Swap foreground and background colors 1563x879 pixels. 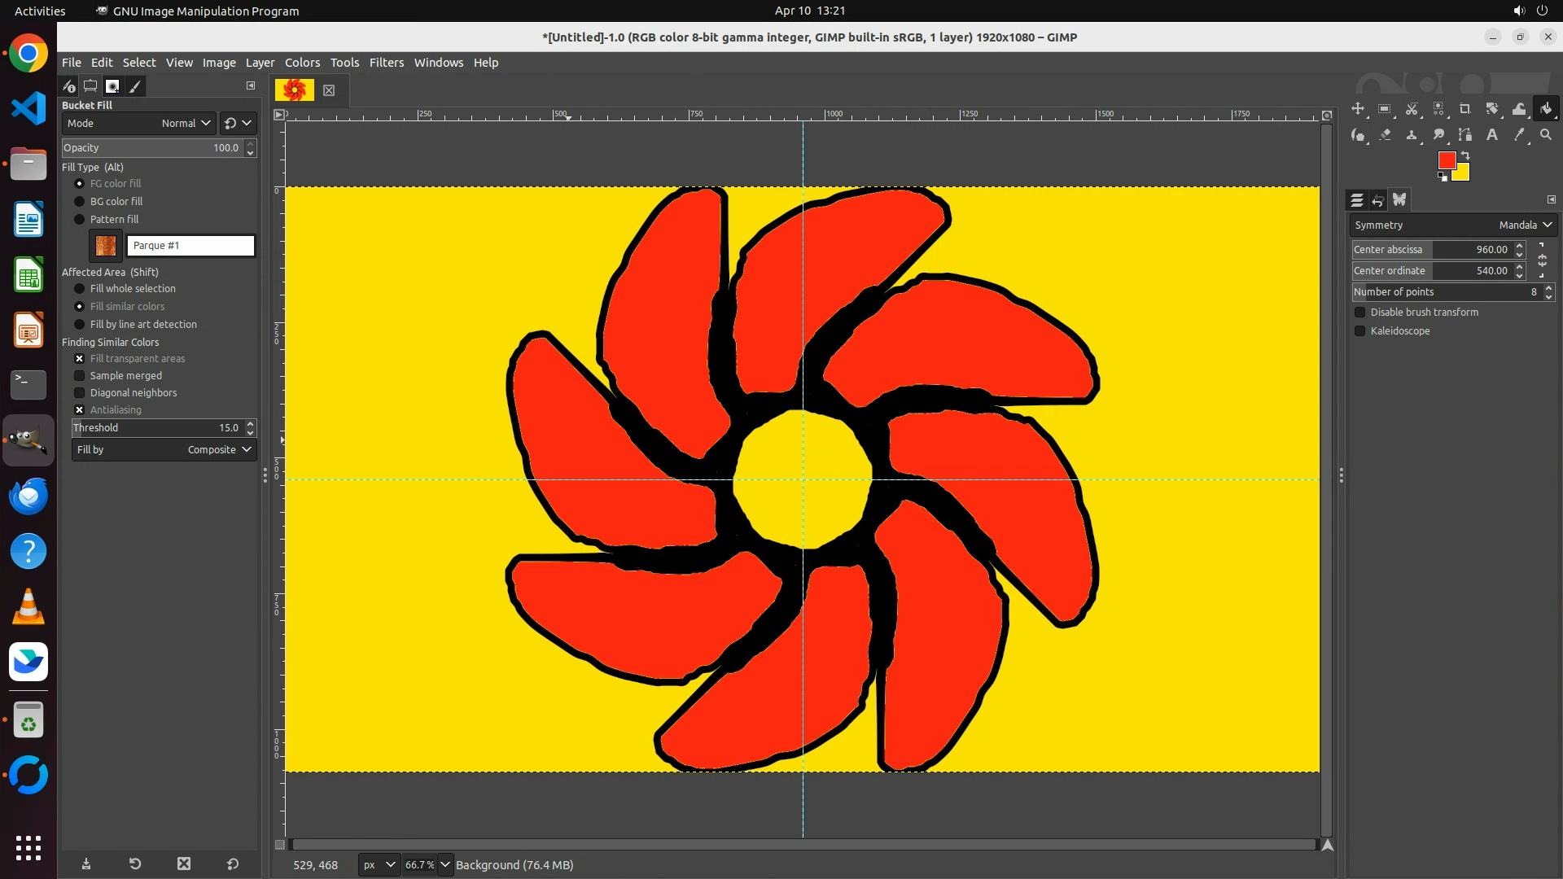[x=1465, y=155]
